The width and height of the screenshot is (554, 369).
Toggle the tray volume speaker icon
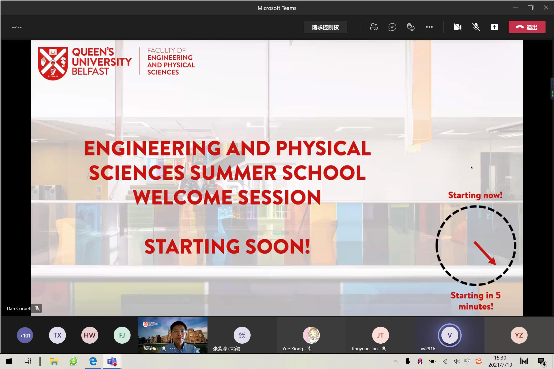[457, 361]
